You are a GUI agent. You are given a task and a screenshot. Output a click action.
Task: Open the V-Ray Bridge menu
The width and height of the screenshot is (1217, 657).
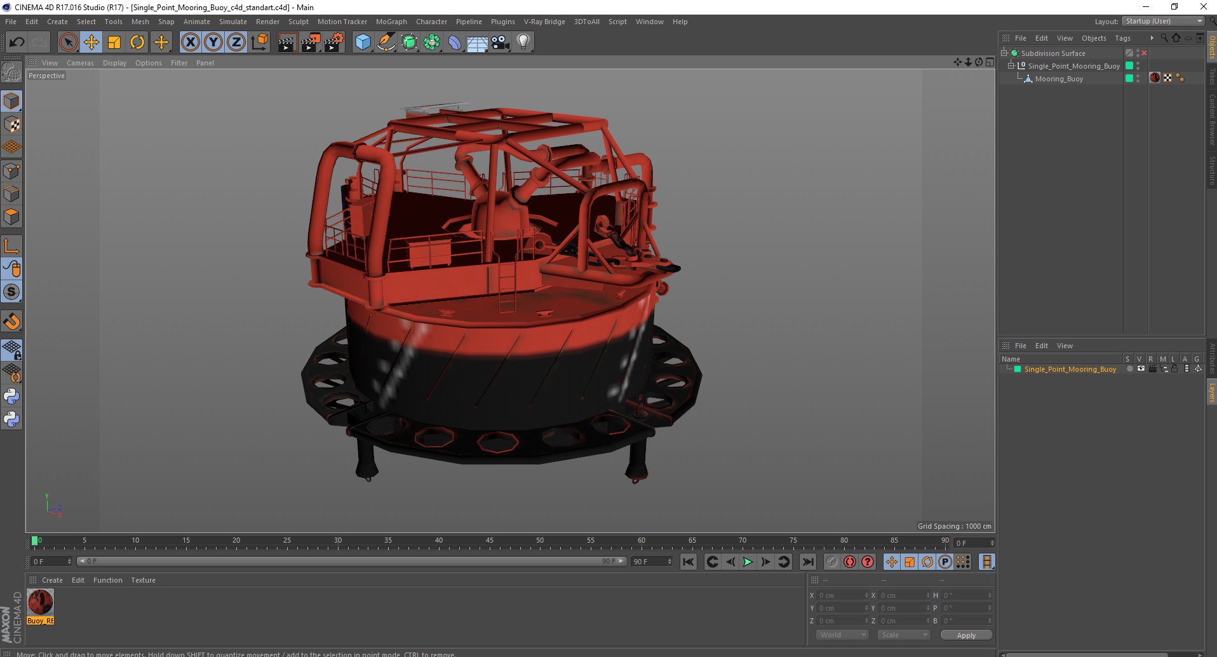pyautogui.click(x=544, y=22)
